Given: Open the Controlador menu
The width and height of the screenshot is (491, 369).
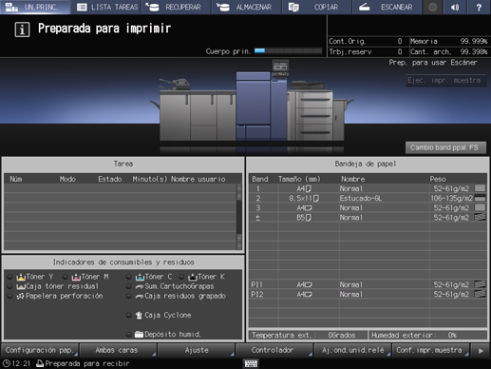Looking at the screenshot, I should pos(274,350).
